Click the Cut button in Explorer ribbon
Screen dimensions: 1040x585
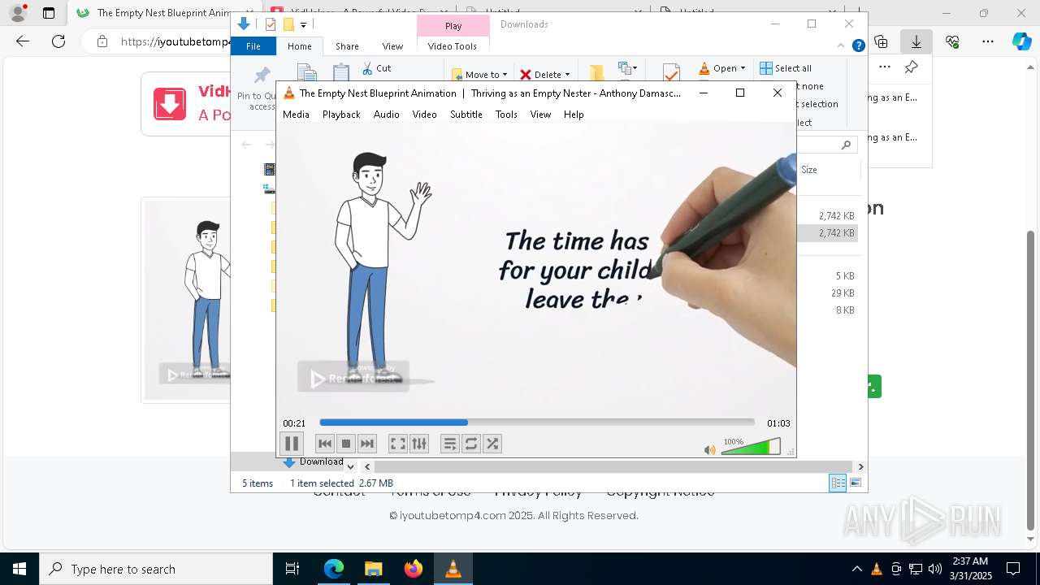pyautogui.click(x=376, y=68)
